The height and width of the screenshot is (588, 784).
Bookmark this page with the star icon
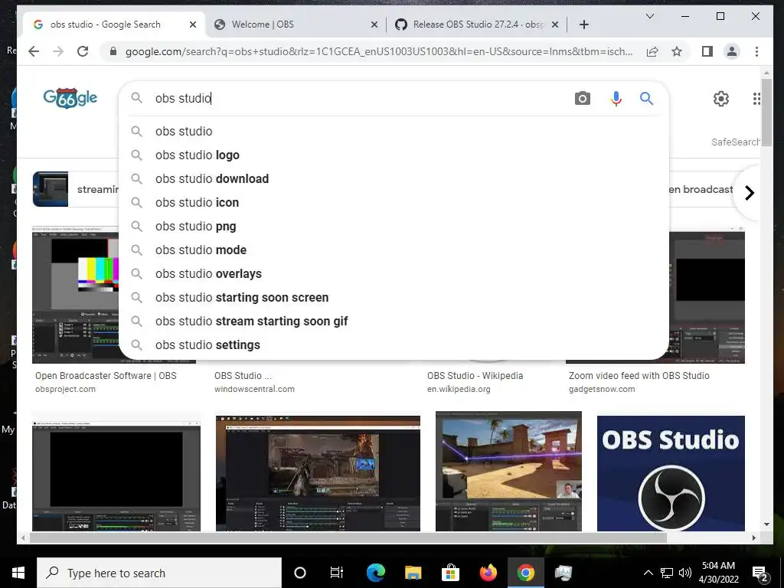(677, 51)
